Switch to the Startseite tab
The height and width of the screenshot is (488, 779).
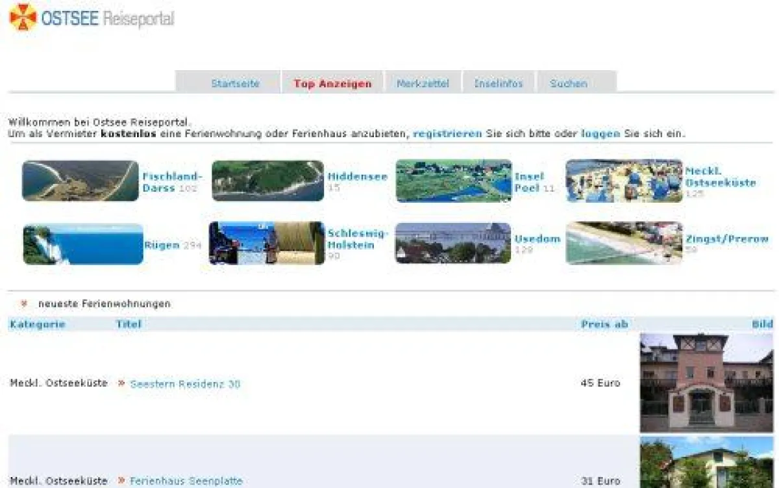point(235,84)
